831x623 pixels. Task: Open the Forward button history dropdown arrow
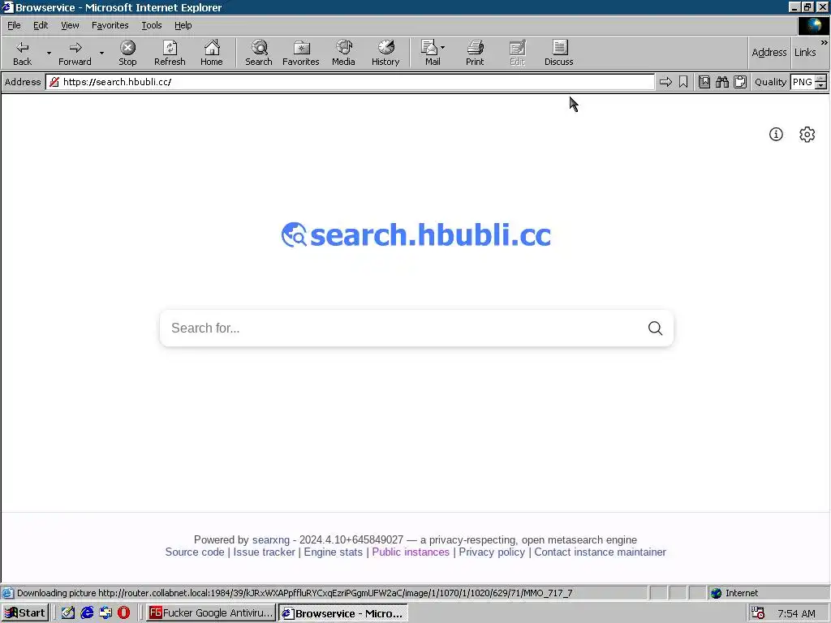(x=101, y=53)
